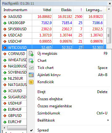Click USDCHF bid value 0.99955
The image size is (112, 133).
45,41
